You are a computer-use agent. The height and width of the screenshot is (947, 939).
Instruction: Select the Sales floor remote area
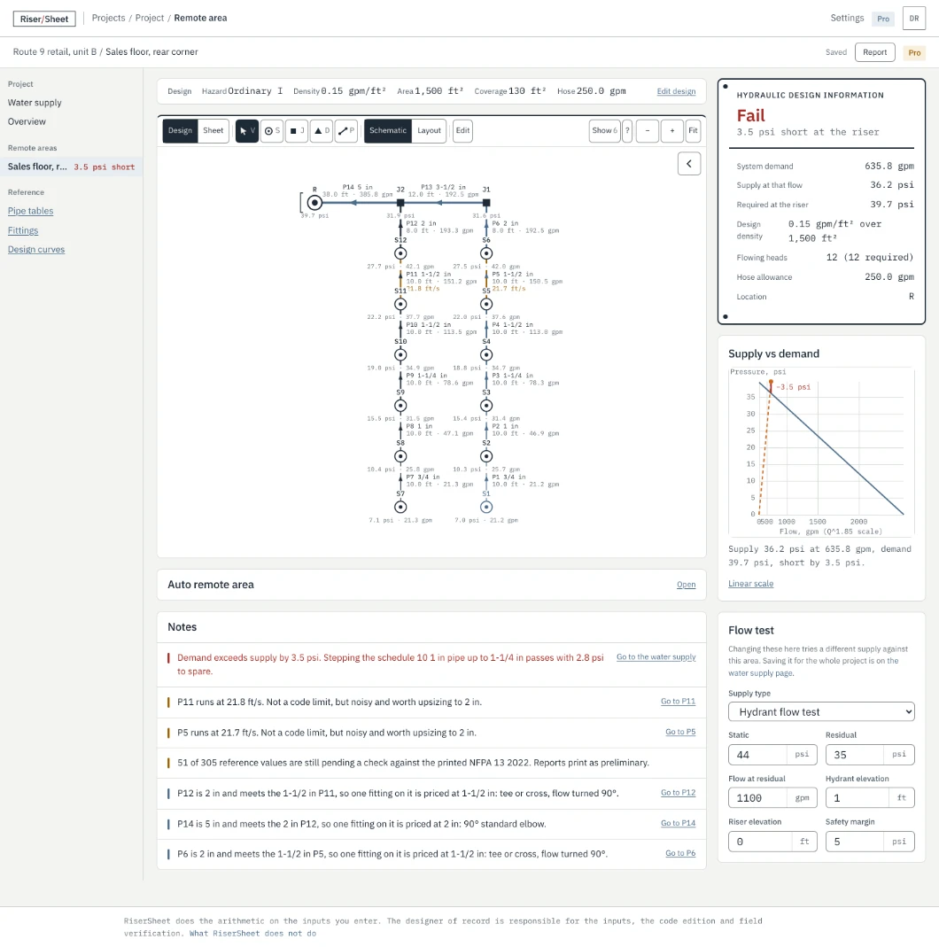(71, 167)
